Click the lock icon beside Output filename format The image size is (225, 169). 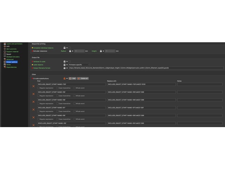point(64,68)
